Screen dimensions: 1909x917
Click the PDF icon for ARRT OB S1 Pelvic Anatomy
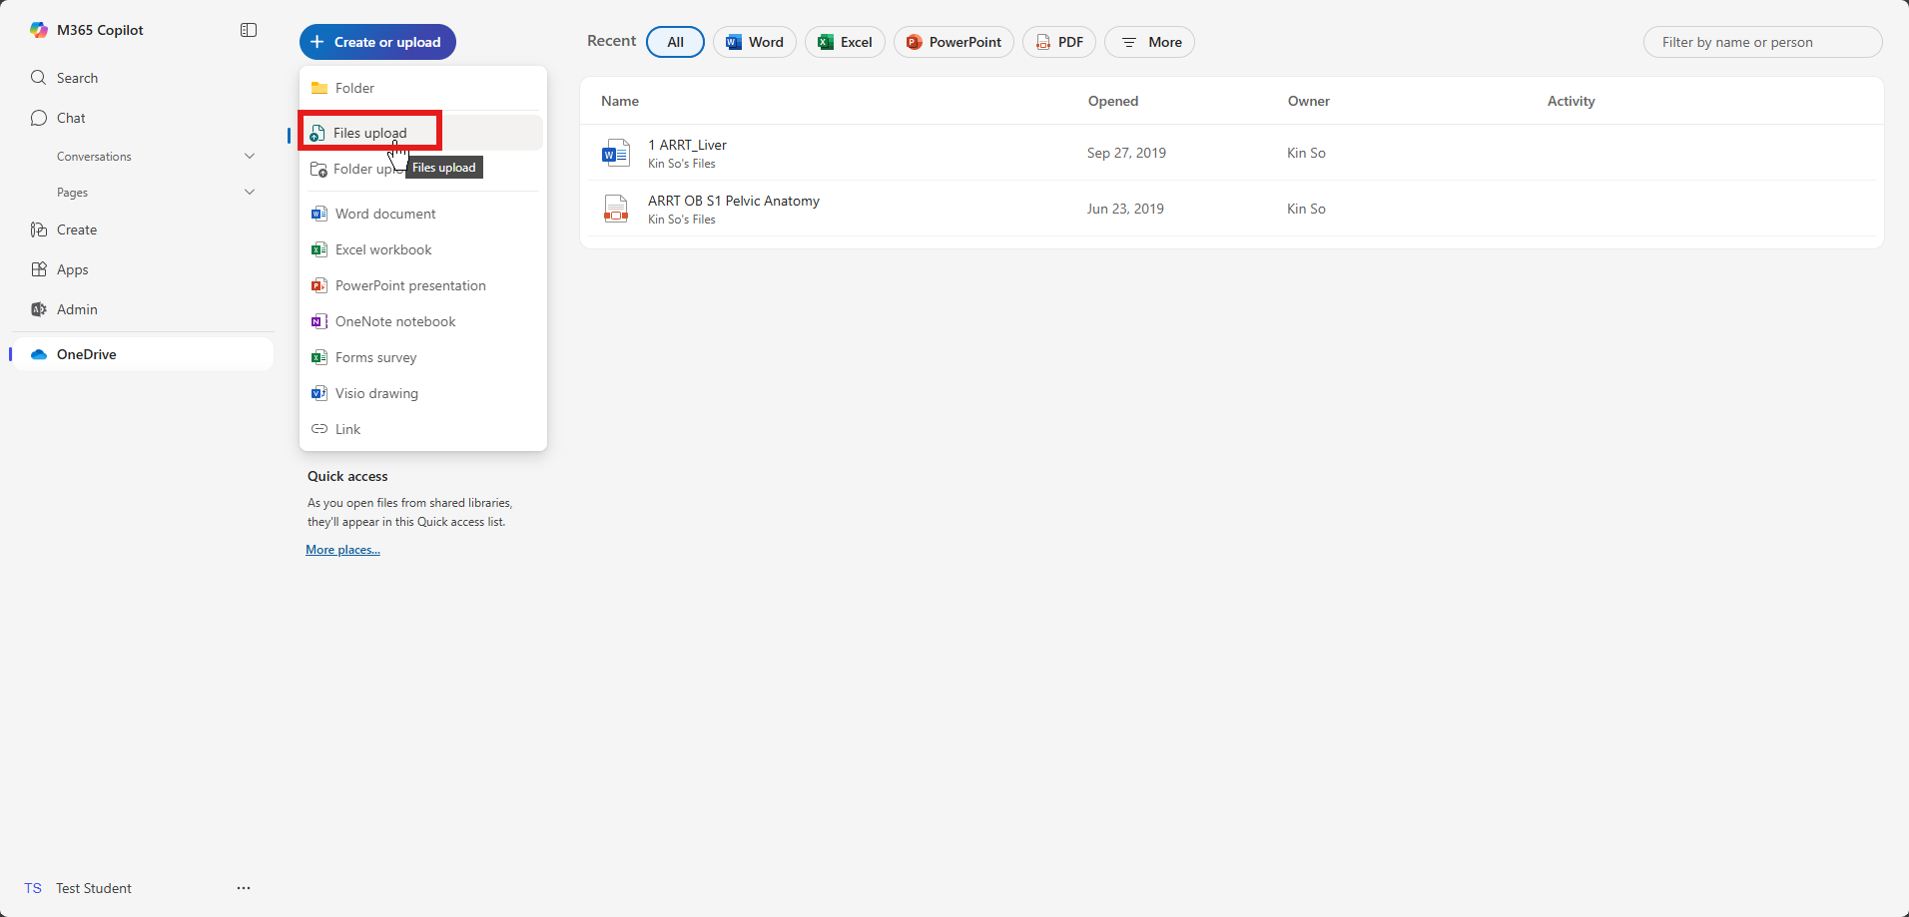click(x=616, y=209)
